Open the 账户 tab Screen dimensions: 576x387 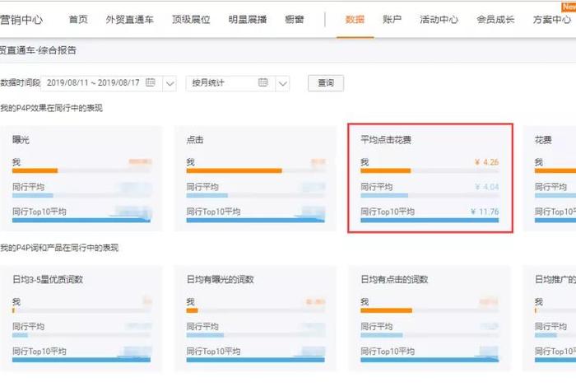coord(392,20)
